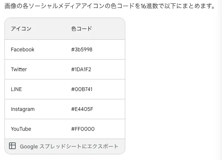Select the #00B741 color code cell
Image resolution: width=222 pixels, height=160 pixels.
point(82,89)
